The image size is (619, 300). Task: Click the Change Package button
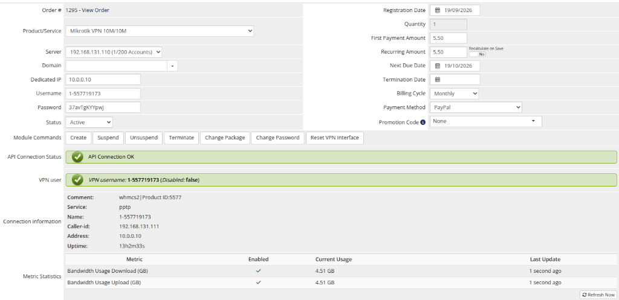click(x=225, y=138)
